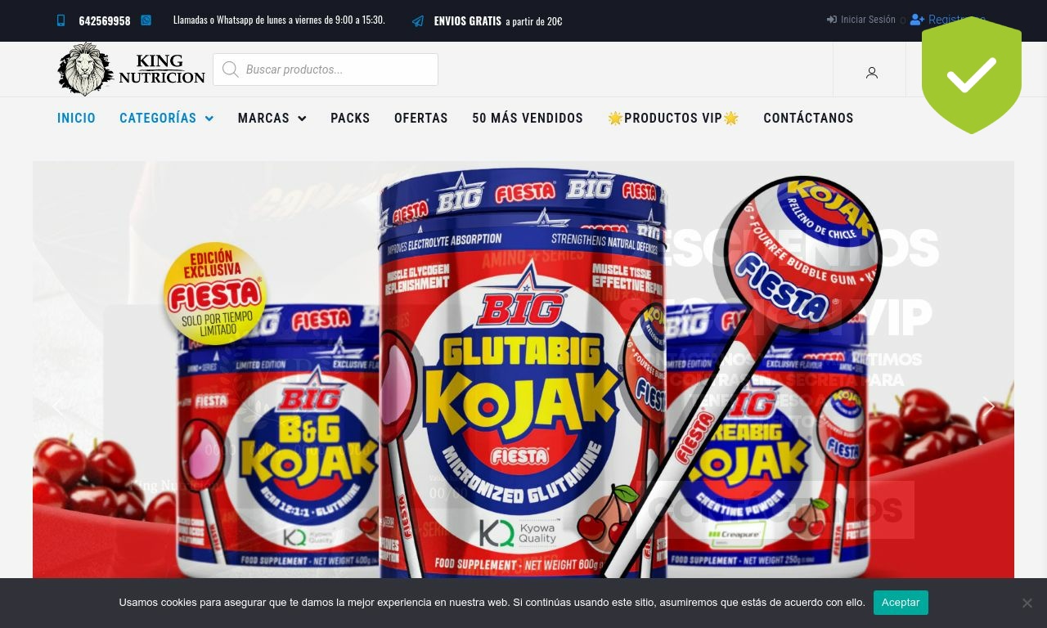This screenshot has width=1047, height=628.
Task: Go to the next slide with the right arrow
Action: (x=989, y=406)
